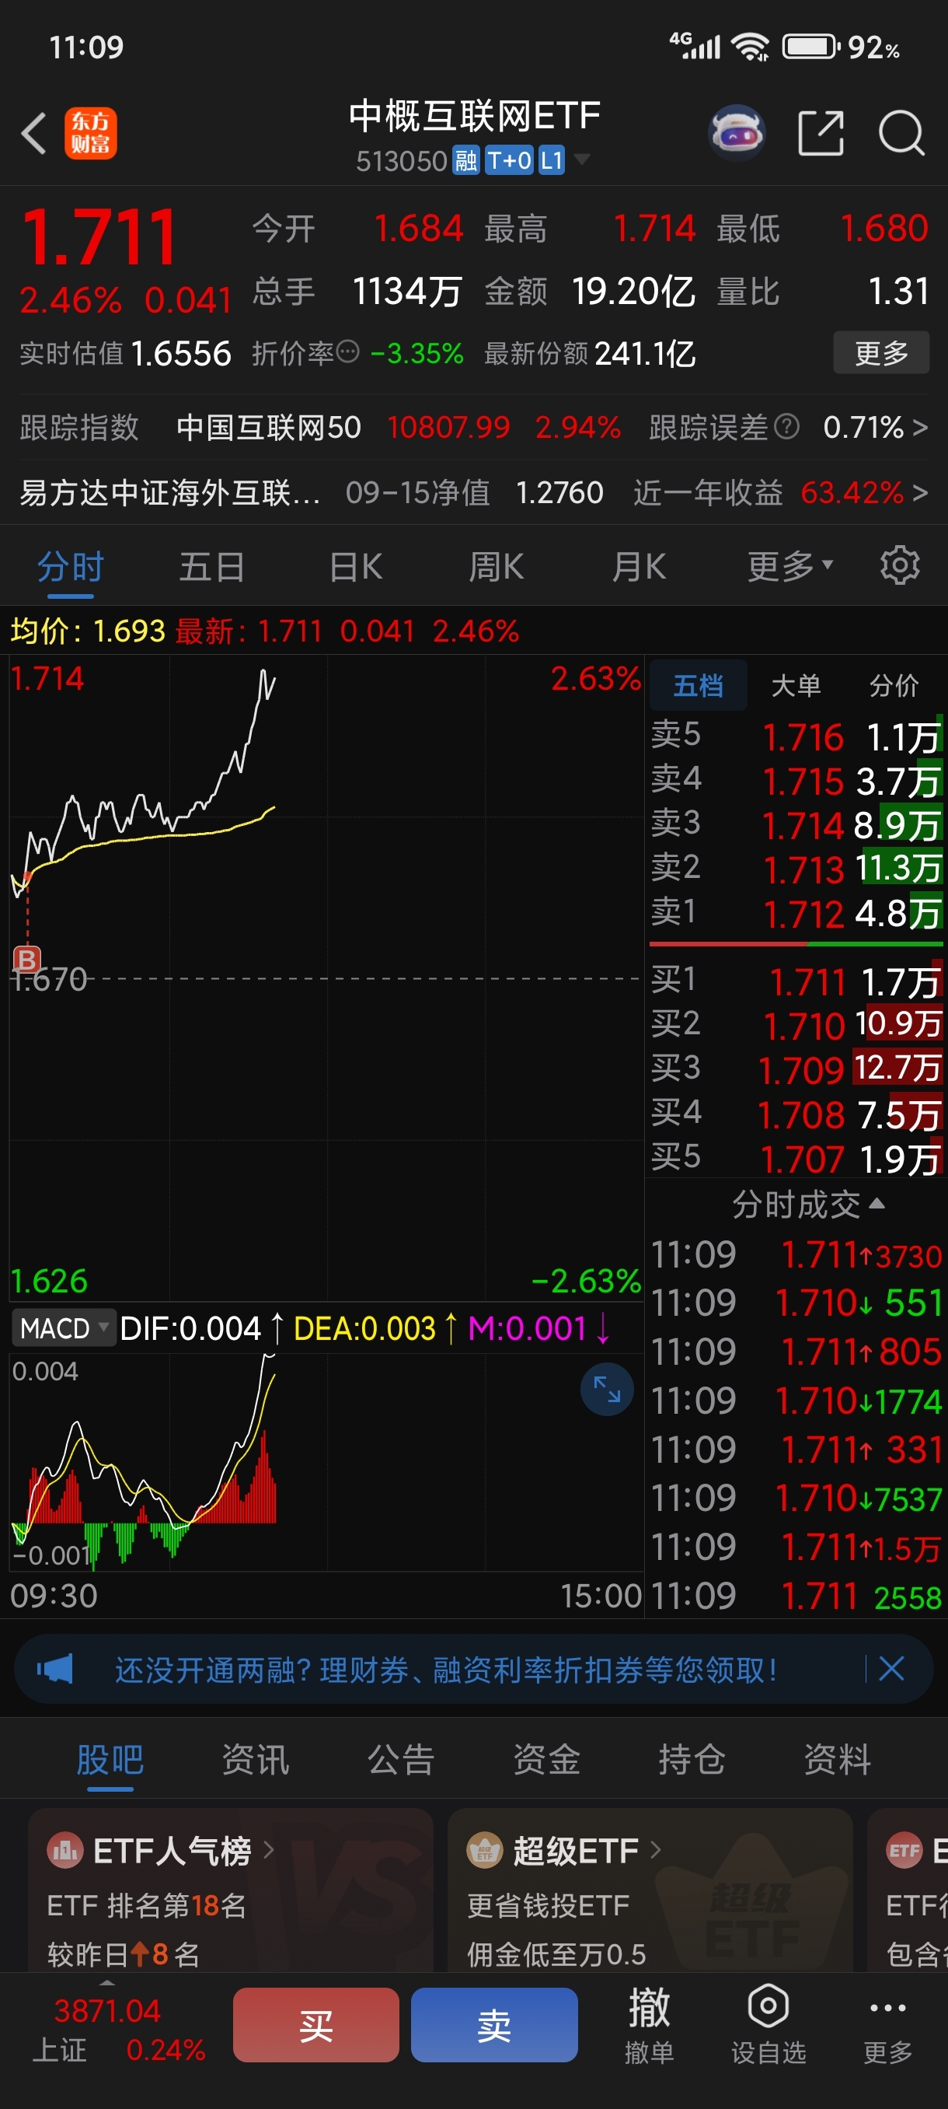
Task: Tap the B buy marker on chart
Action: [x=27, y=959]
